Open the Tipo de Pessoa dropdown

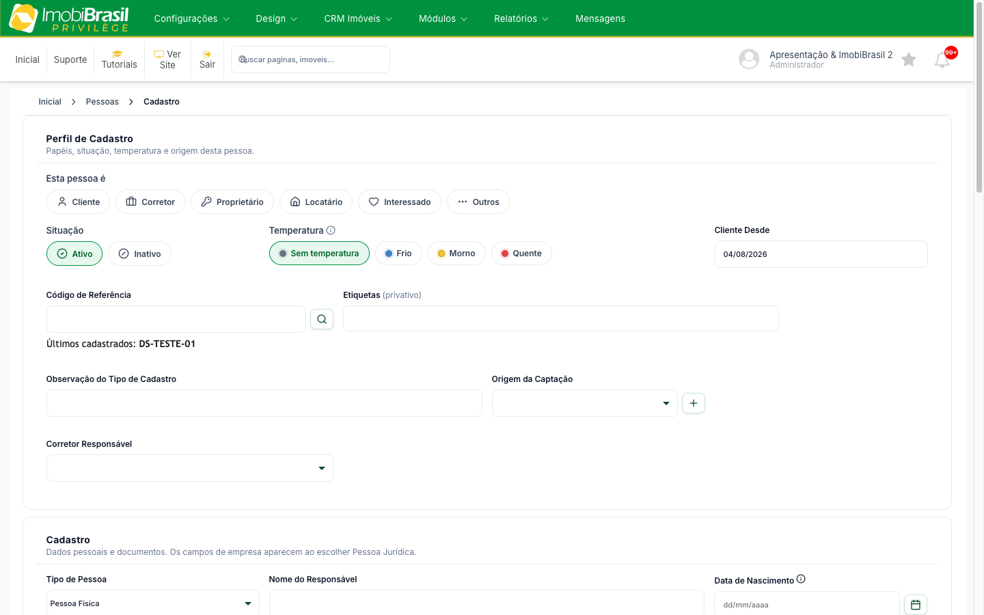[153, 603]
